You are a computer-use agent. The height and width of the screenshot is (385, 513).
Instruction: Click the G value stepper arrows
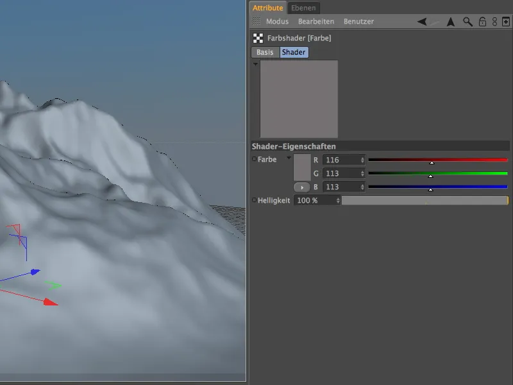[362, 173]
